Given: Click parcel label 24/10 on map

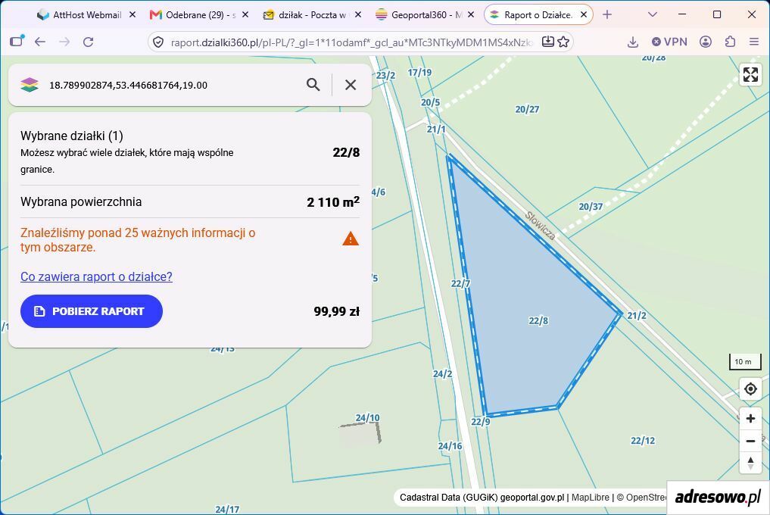Looking at the screenshot, I should tap(367, 418).
